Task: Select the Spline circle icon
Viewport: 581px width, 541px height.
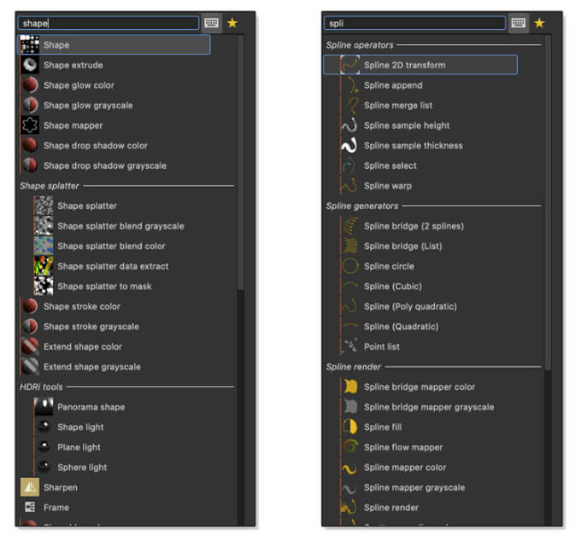Action: tap(349, 266)
